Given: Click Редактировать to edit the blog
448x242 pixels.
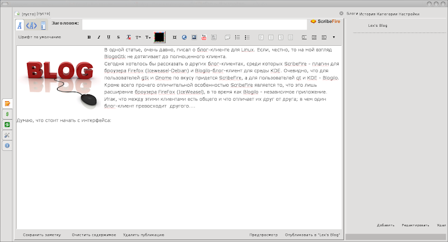Looking at the screenshot, I should coord(415,225).
